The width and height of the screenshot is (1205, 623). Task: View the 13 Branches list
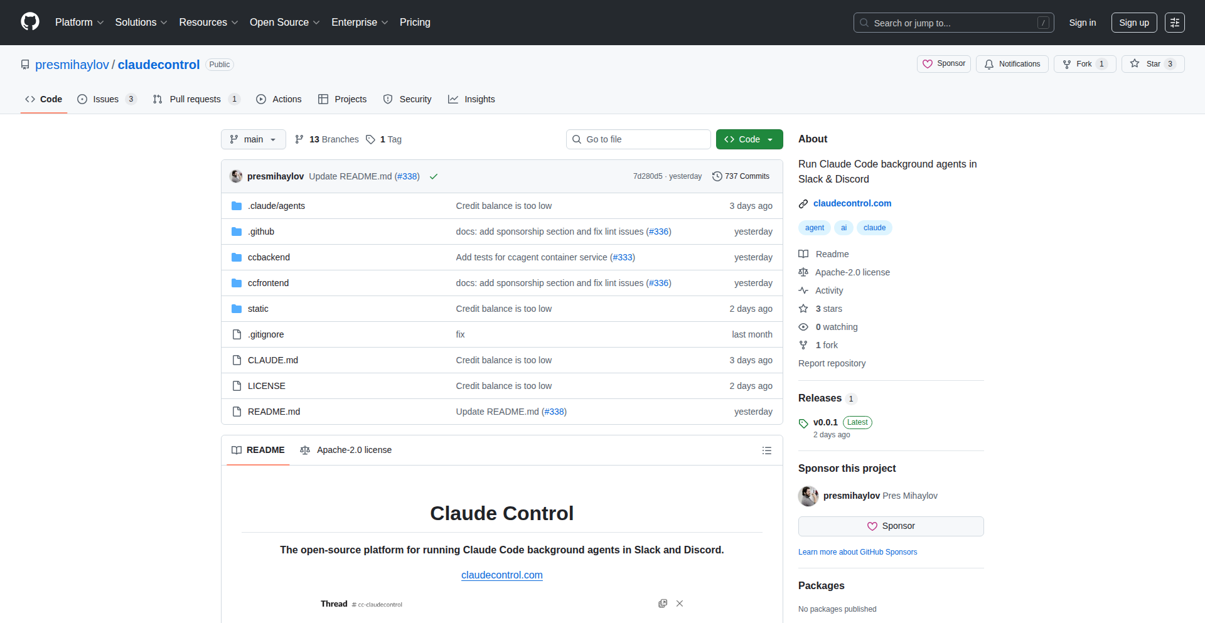coord(327,139)
